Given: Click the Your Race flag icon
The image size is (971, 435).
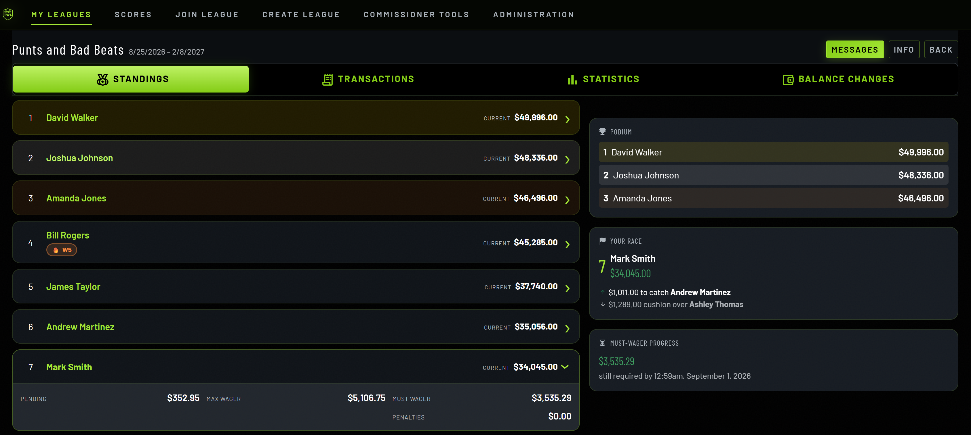Looking at the screenshot, I should pyautogui.click(x=602, y=241).
